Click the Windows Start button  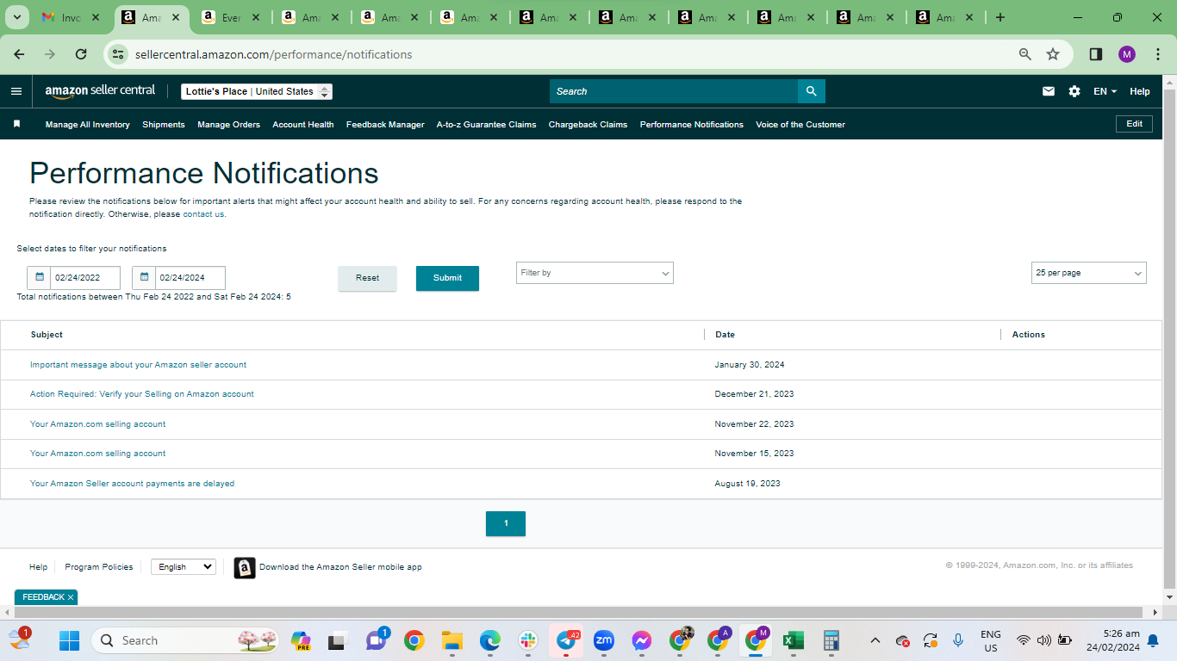tap(69, 640)
